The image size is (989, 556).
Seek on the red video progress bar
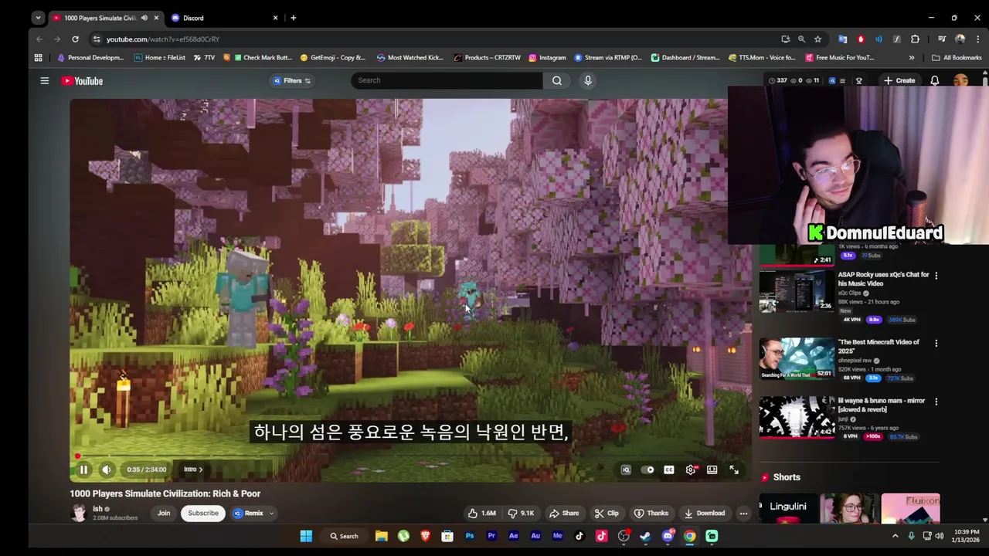[410, 456]
